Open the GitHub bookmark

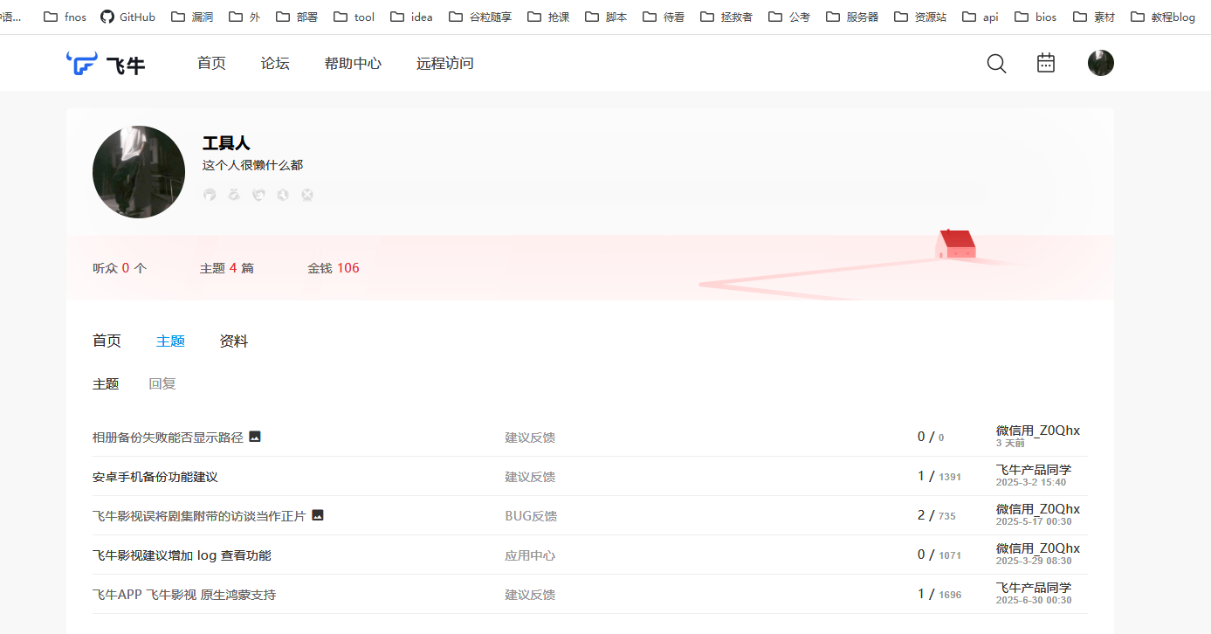tap(128, 17)
